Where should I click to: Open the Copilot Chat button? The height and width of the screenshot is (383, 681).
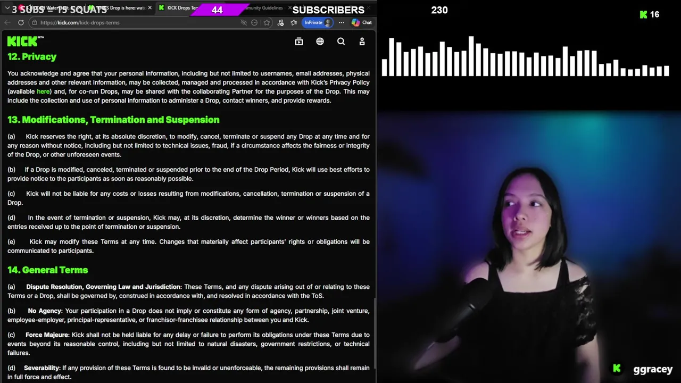pyautogui.click(x=362, y=22)
